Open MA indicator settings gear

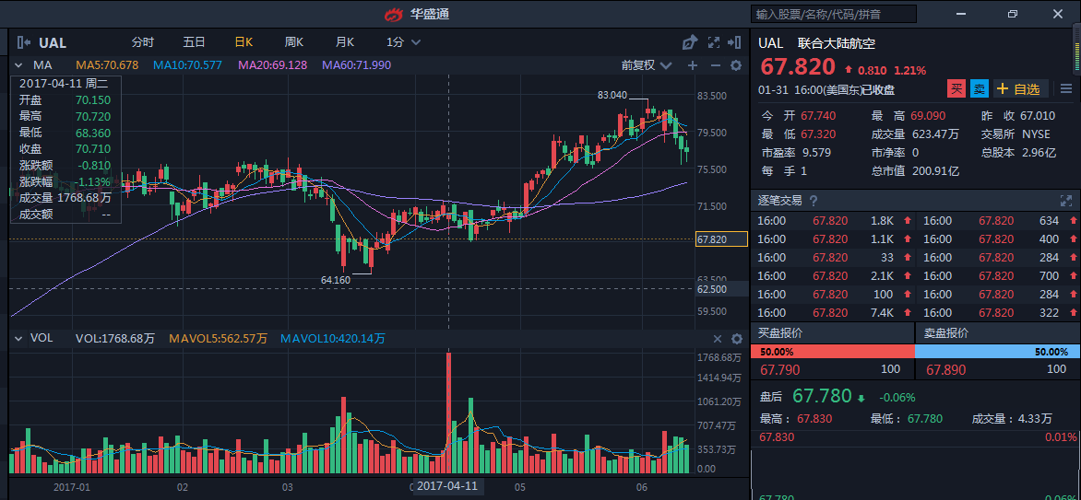[736, 65]
